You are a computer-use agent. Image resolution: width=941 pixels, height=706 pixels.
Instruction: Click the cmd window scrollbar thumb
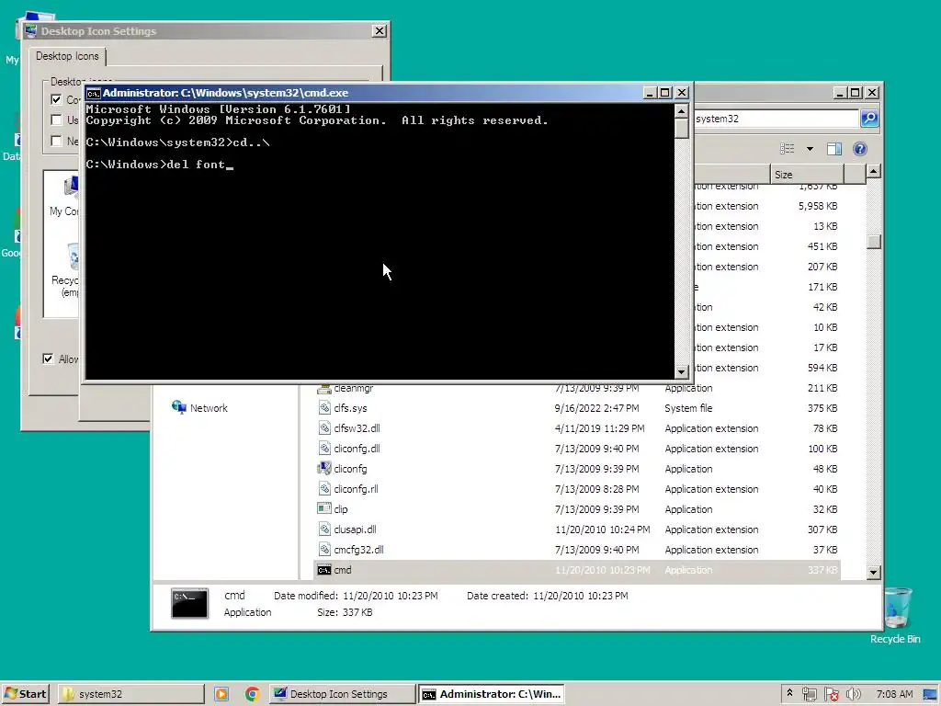tap(681, 129)
